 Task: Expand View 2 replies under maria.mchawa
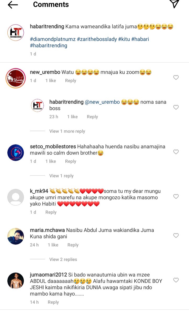click(63, 260)
